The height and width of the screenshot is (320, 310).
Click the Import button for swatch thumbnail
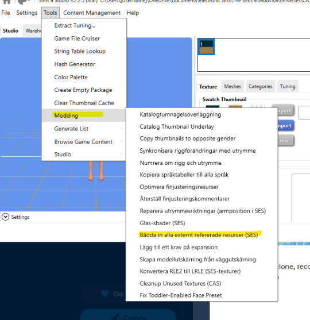click(x=285, y=126)
